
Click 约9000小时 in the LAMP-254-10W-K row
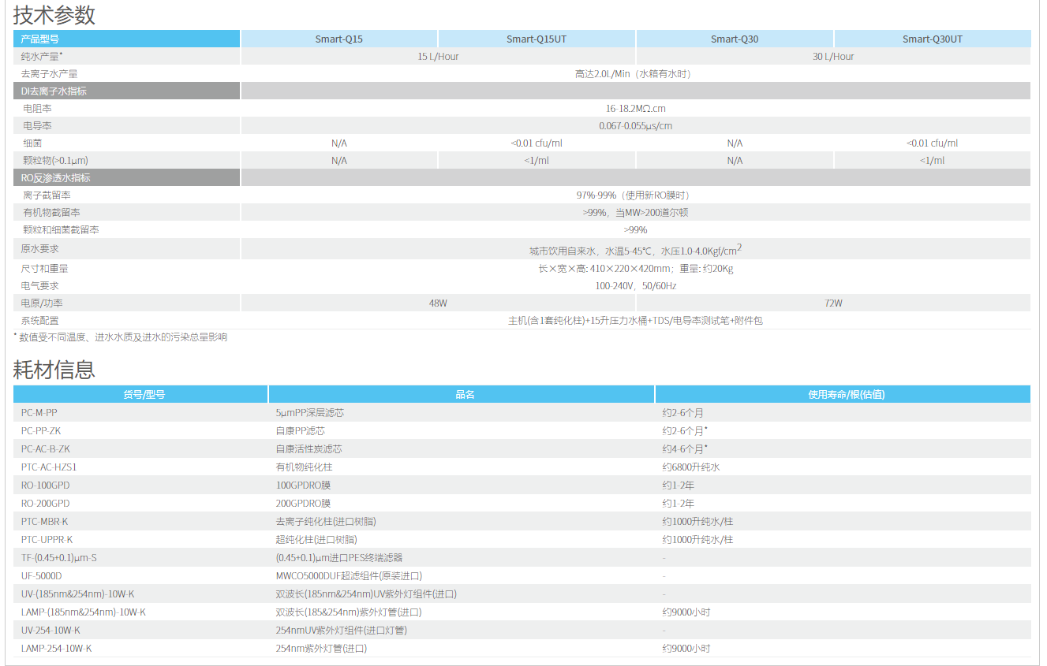pyautogui.click(x=686, y=649)
